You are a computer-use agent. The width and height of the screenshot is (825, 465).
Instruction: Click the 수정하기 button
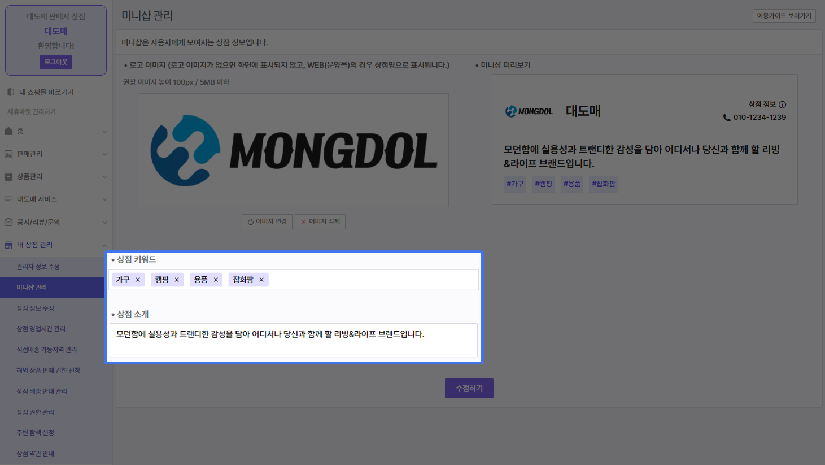469,388
